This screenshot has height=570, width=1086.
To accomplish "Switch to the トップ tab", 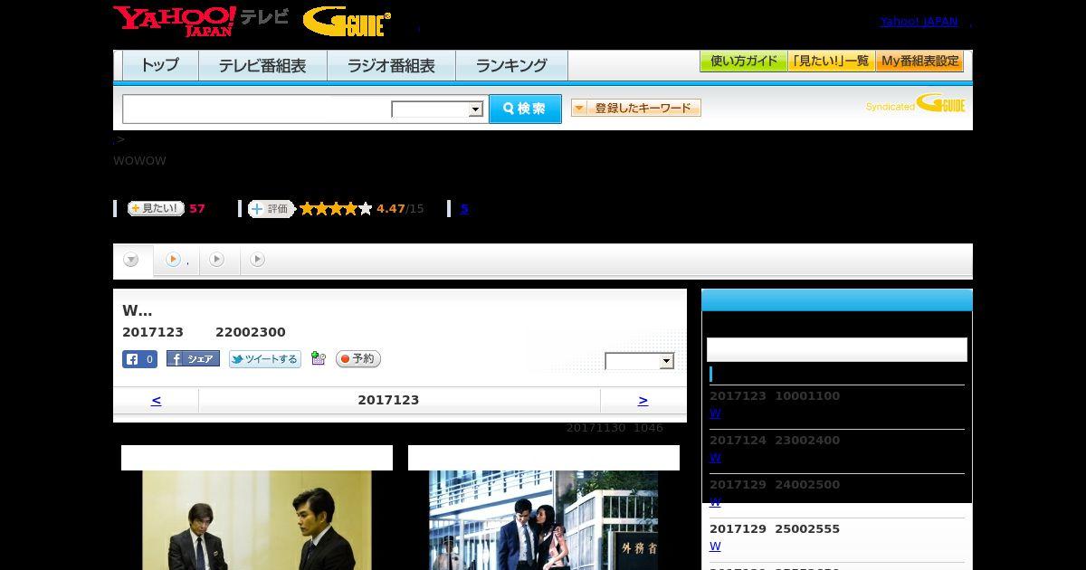I will 160,66.
